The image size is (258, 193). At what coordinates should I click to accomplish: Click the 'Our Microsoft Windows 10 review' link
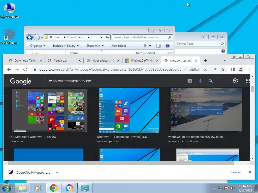click(34, 137)
